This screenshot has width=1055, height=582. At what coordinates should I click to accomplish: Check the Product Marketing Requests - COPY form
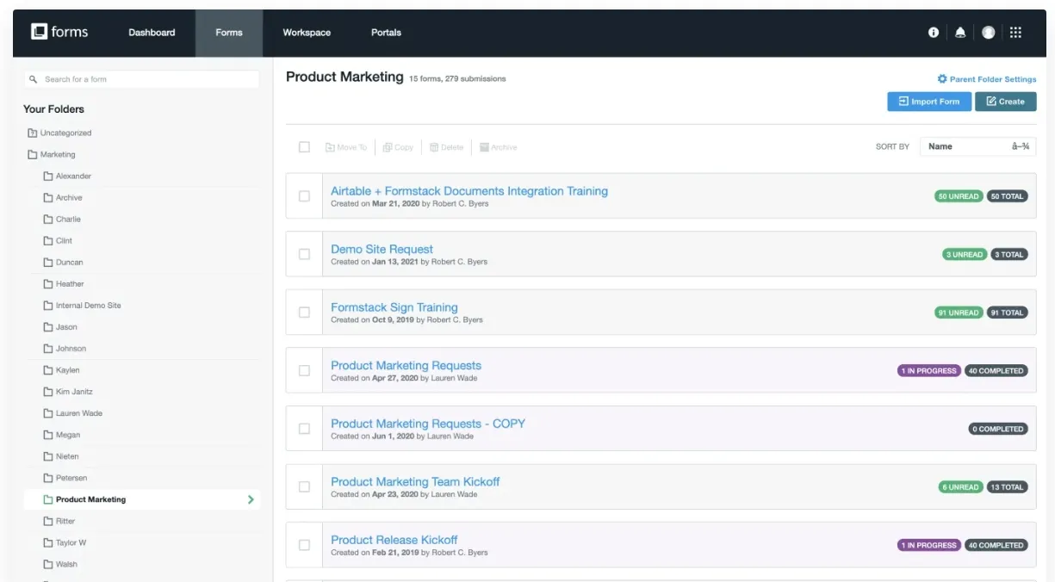[304, 429]
